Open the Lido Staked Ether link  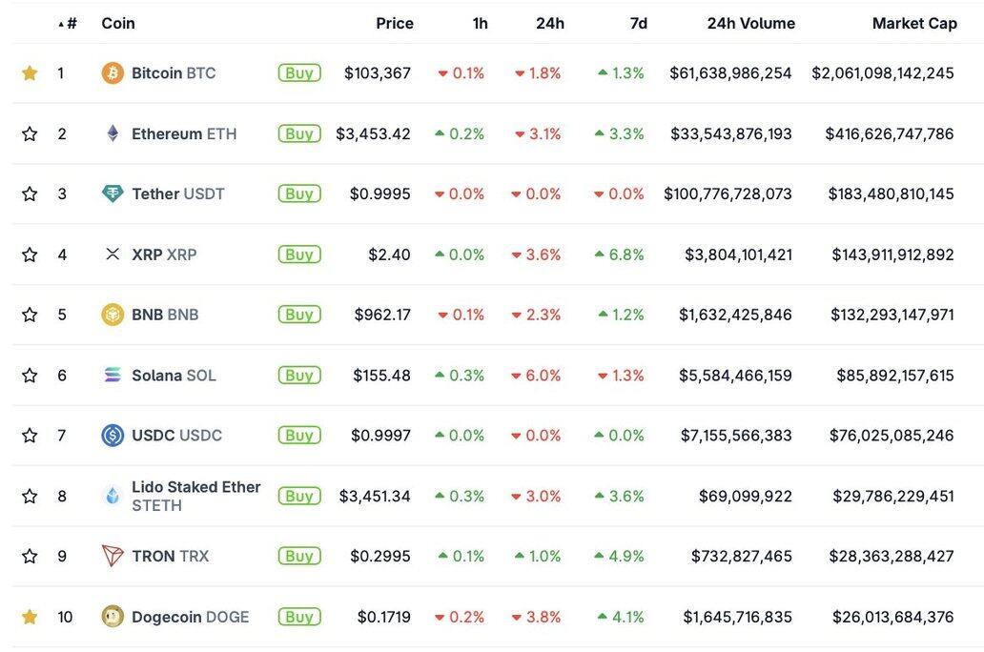[x=195, y=487]
